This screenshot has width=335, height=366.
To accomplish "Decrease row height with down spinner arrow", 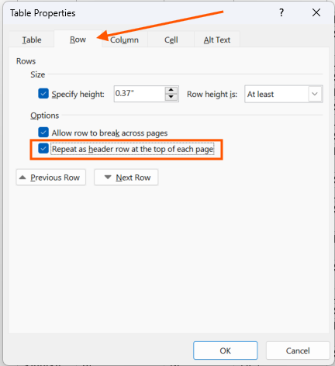I will 171,97.
